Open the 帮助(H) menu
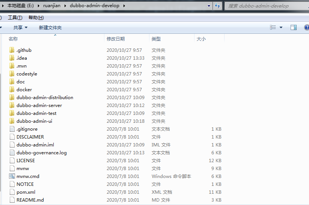309x205 pixels. 36,18
